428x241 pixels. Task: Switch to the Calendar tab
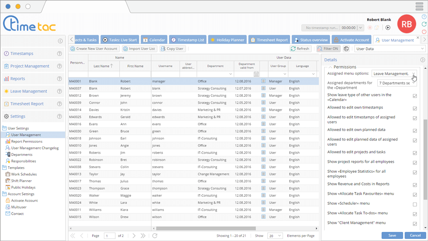[154, 40]
